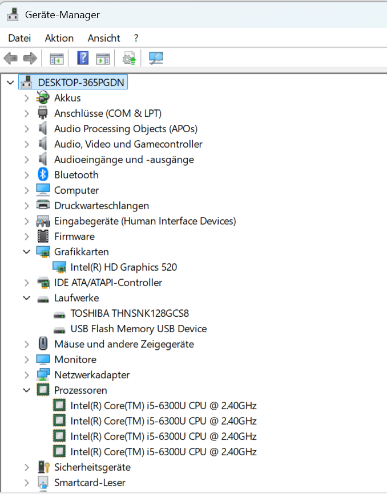Click the Back arrow toolbar icon

pyautogui.click(x=10, y=58)
